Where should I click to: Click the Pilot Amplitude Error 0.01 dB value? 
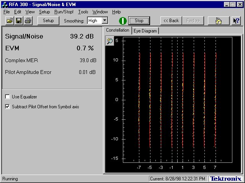[x=87, y=72]
